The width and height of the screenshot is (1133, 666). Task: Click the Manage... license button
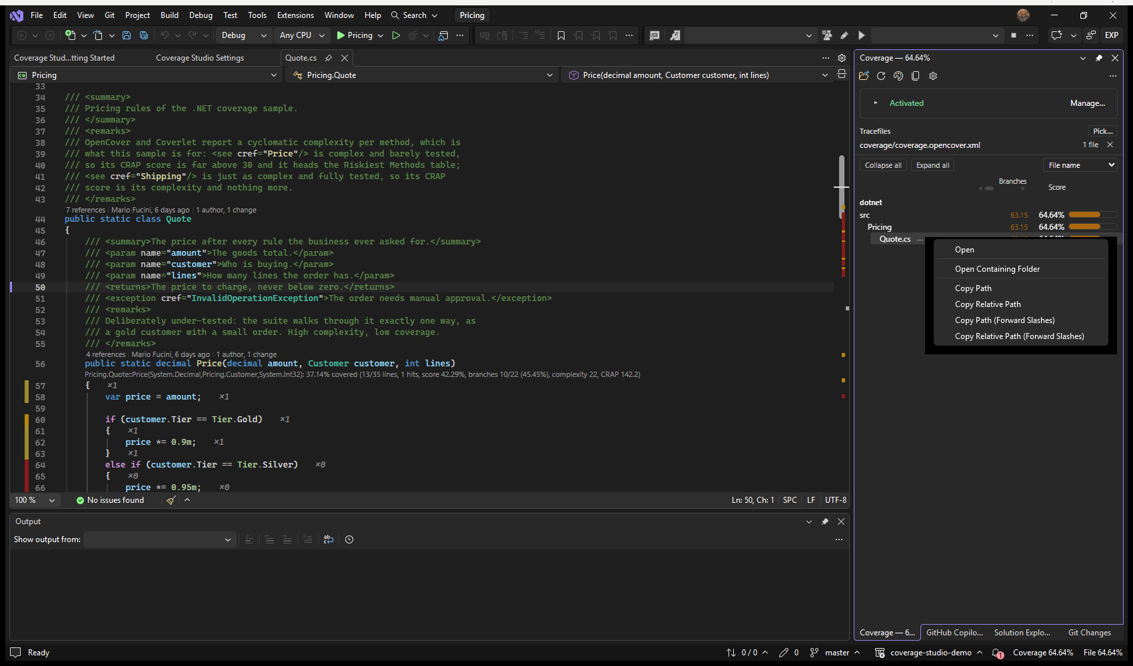coord(1088,103)
